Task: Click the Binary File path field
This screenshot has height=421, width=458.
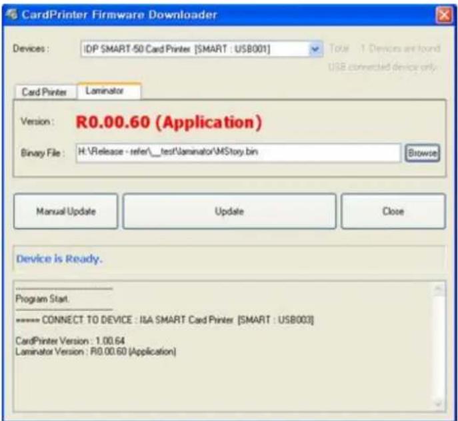Action: pos(238,152)
